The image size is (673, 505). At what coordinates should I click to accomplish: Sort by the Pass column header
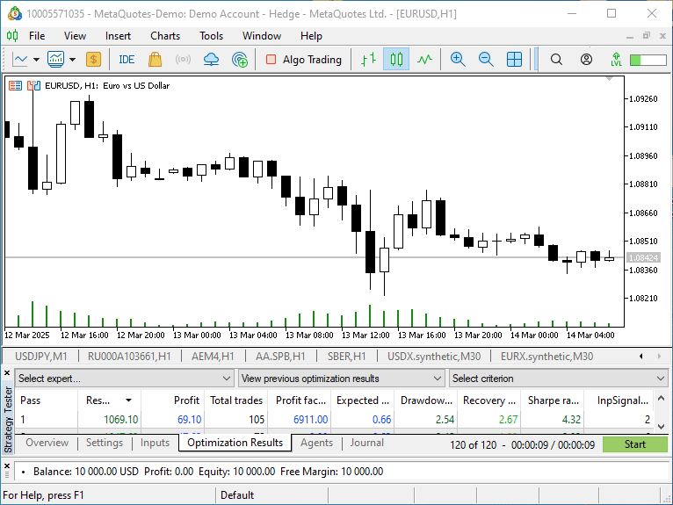click(x=47, y=400)
